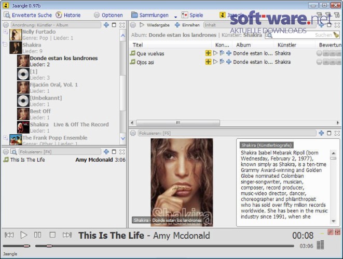Click the yellow plus icon for Ojos asi
This screenshot has width=343, height=259.
coord(208,62)
